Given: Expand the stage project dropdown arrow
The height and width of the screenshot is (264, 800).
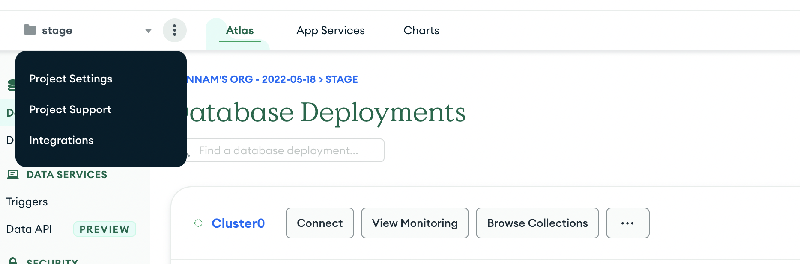Looking at the screenshot, I should [148, 30].
